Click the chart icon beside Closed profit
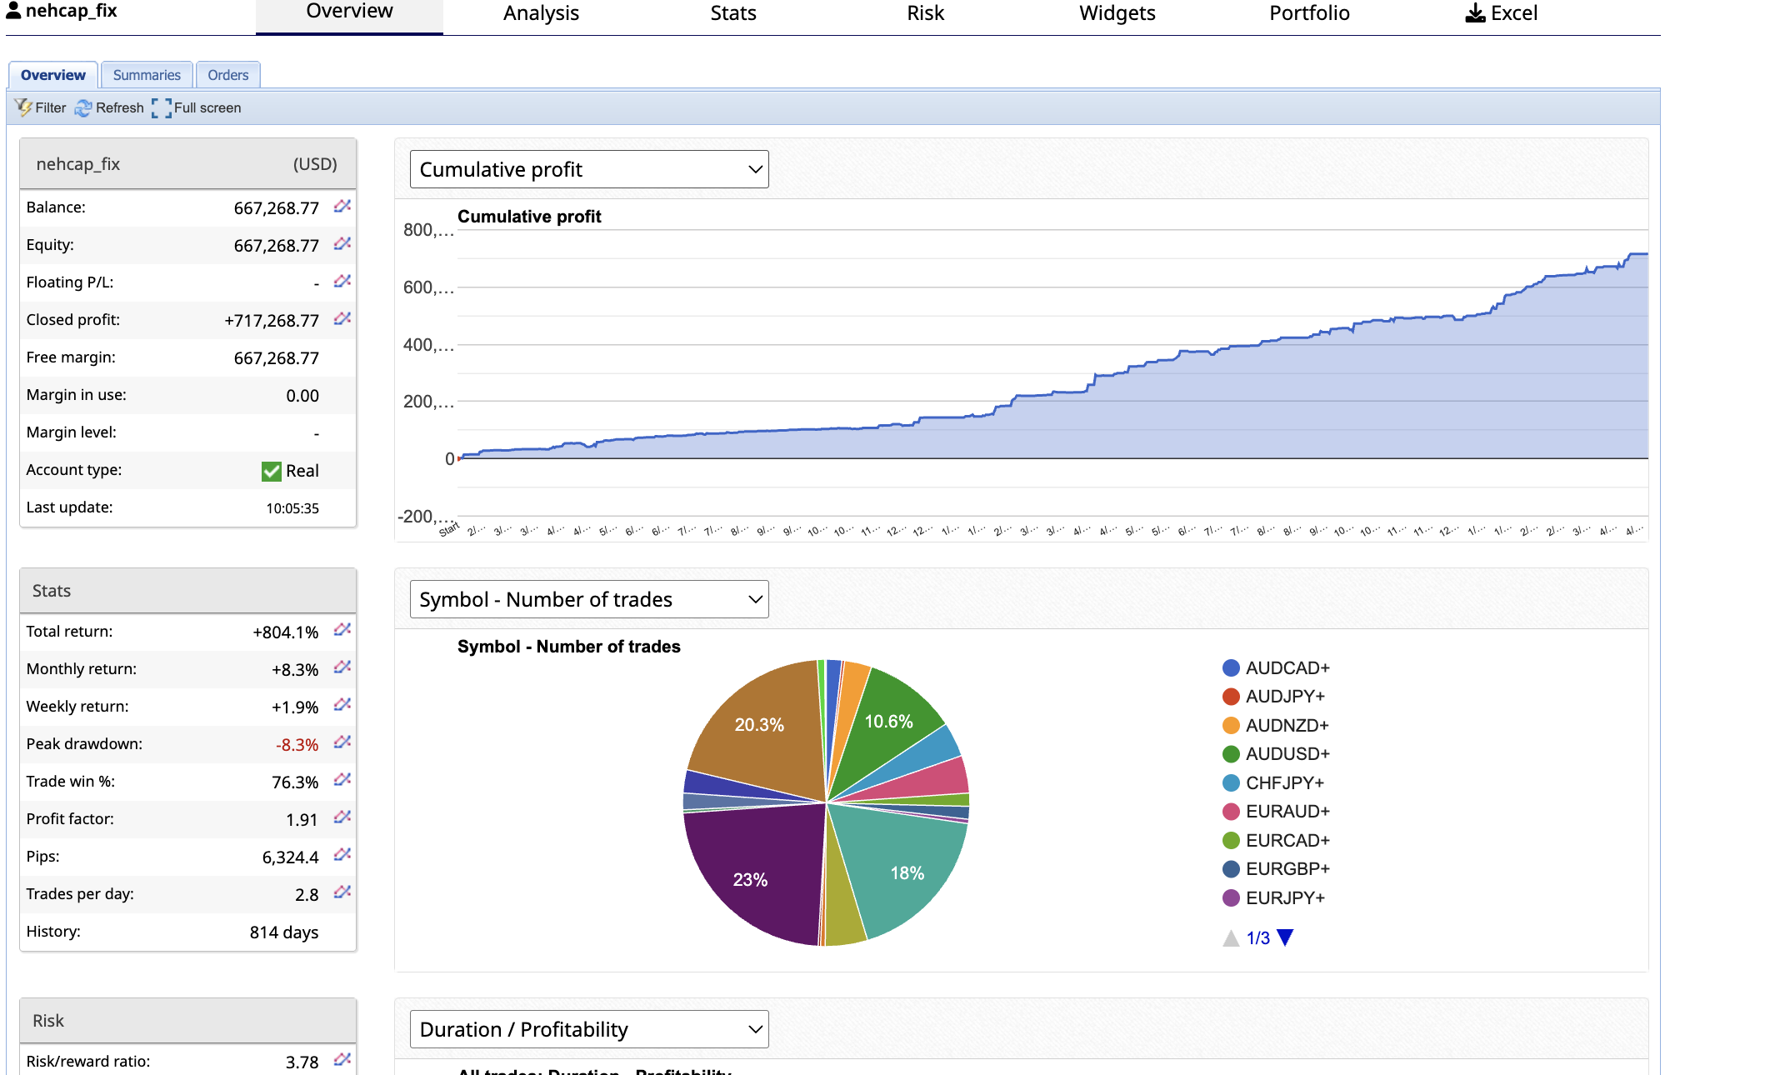The width and height of the screenshot is (1770, 1075). coord(342,318)
